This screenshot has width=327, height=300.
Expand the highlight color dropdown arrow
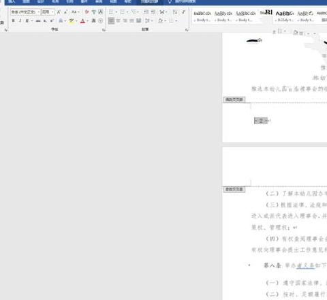click(x=76, y=21)
